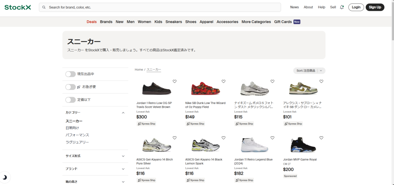Open ASICS Gel-Kayano 14 Birch Pure Silver title
The image size is (394, 185).
tap(155, 162)
